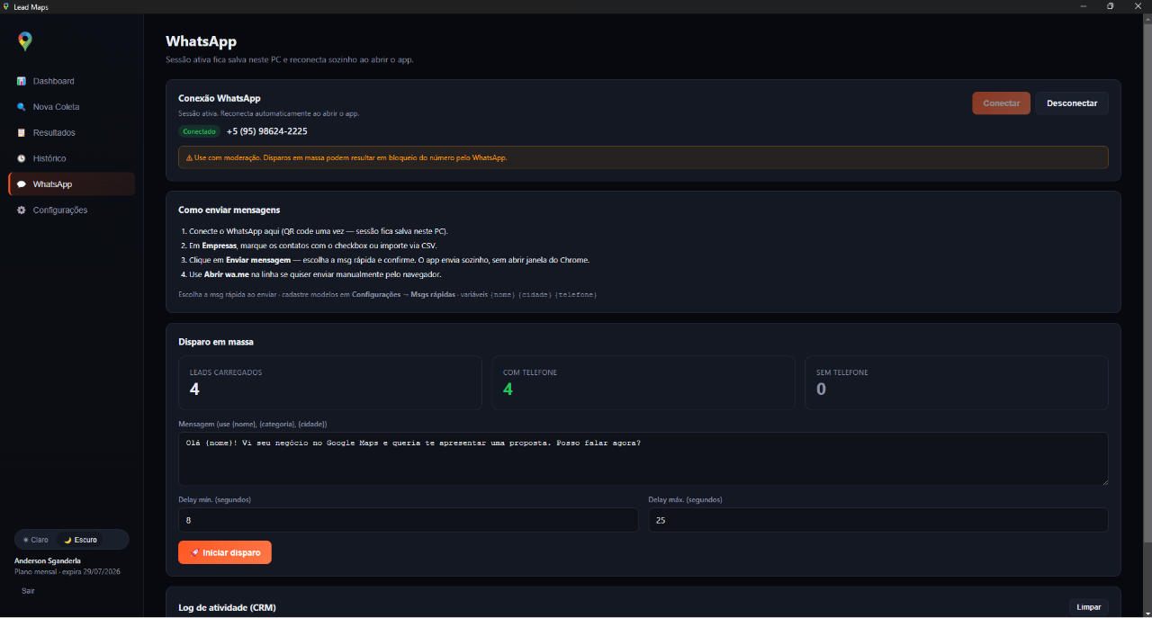Image resolution: width=1152 pixels, height=618 pixels.
Task: Click the WhatsApp speech bubble icon
Action: click(21, 184)
